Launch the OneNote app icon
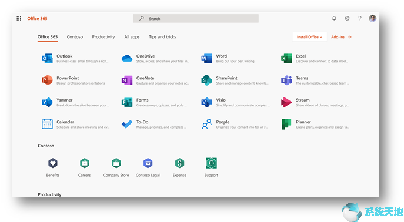 pos(127,80)
